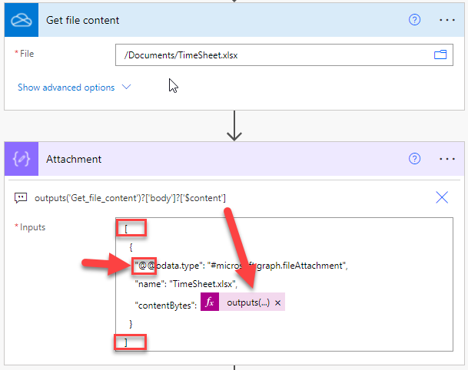
Task: Click the arrow connector between the actions
Action: click(234, 127)
